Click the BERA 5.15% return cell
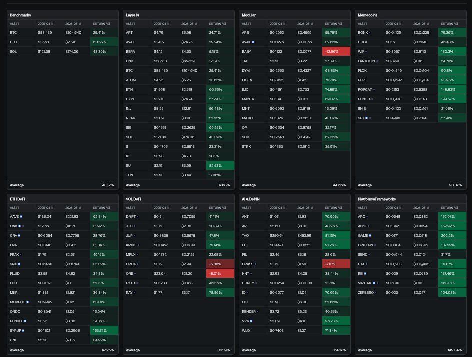The image size is (472, 357). point(220,52)
